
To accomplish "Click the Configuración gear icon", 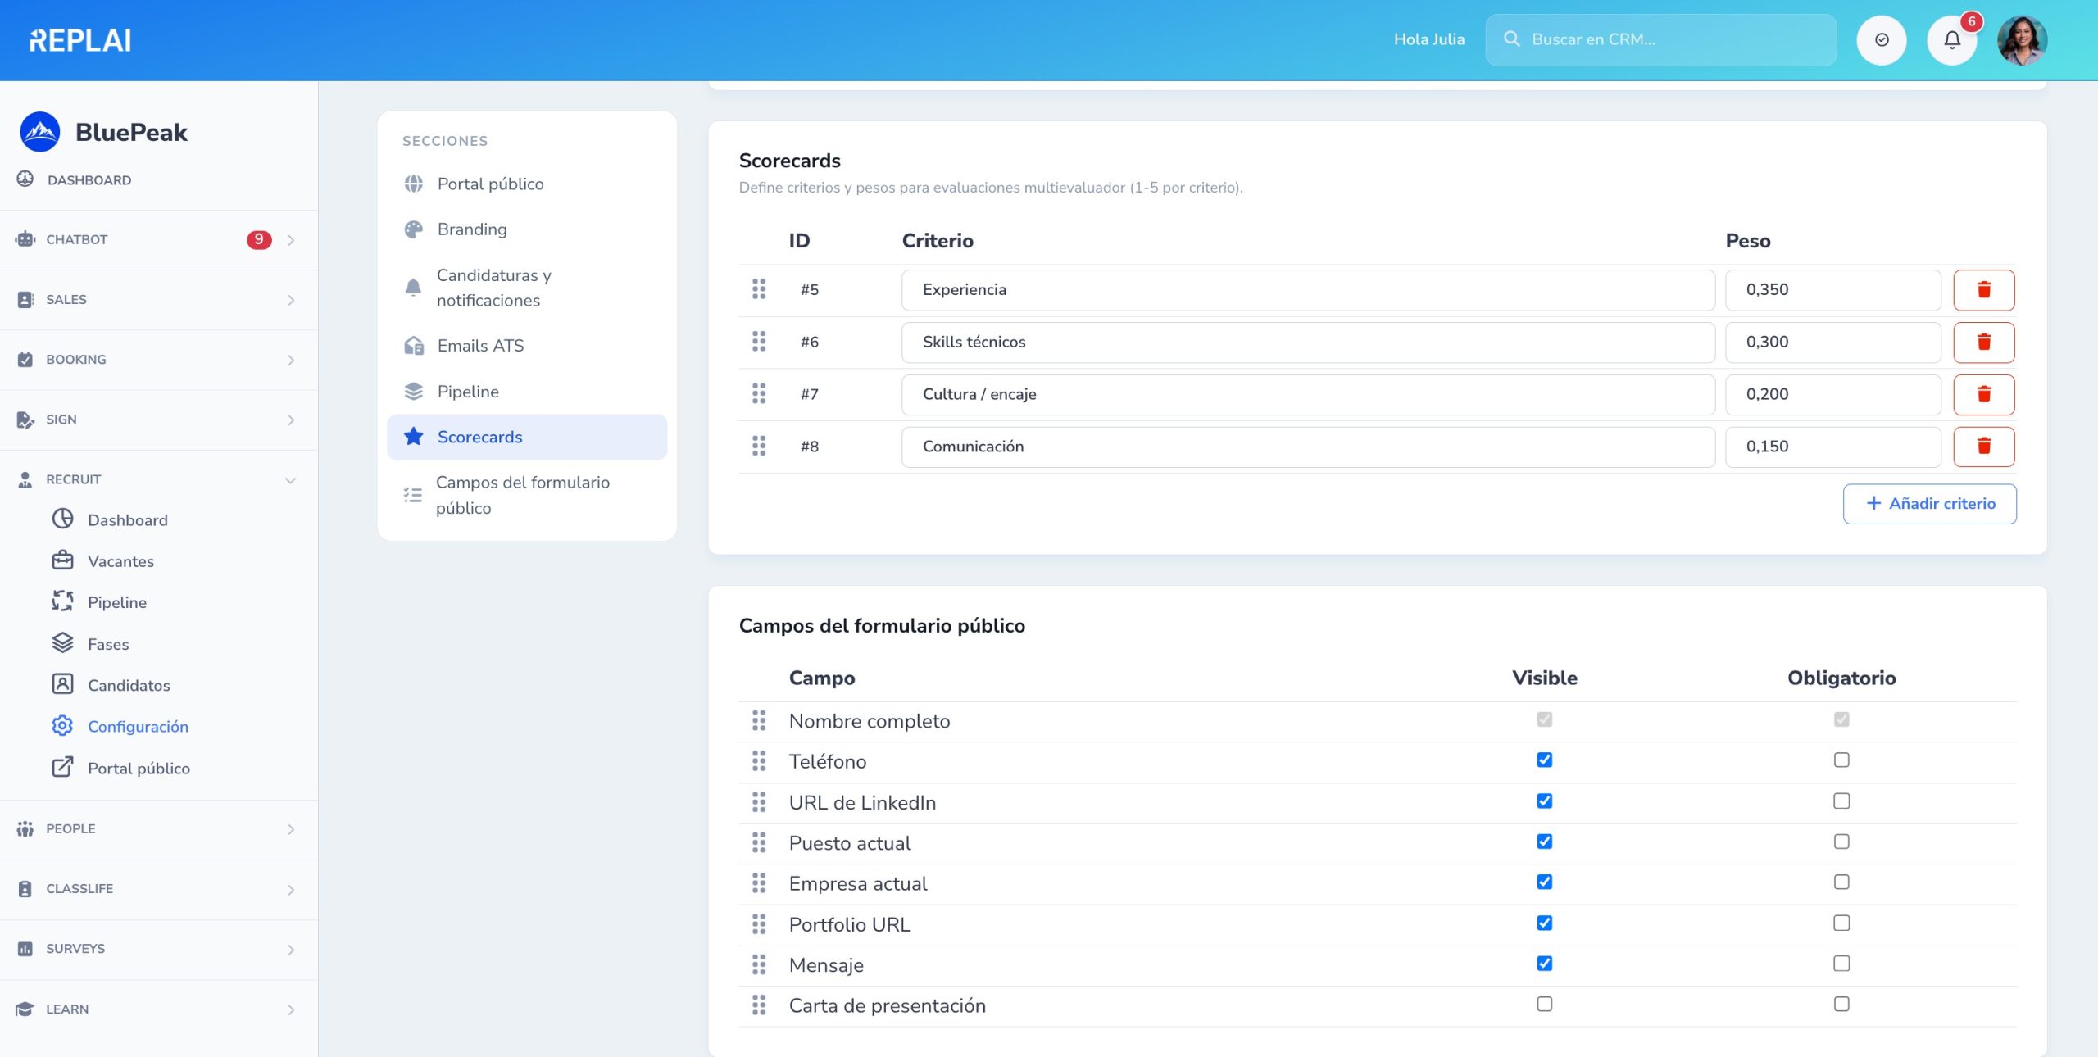I will click(62, 726).
